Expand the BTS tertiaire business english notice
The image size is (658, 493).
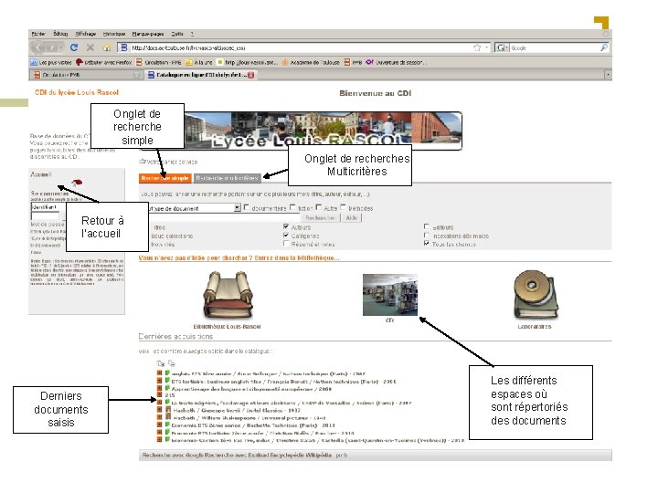159,381
